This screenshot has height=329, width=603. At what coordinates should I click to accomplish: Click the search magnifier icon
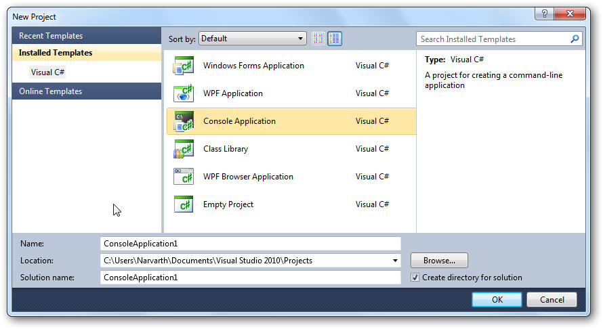coord(575,39)
